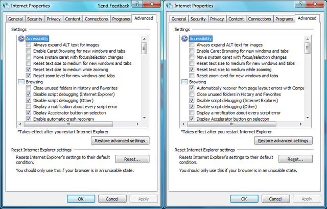
Task: Click Browsing category icon in left dialog
Action: click(x=21, y=82)
